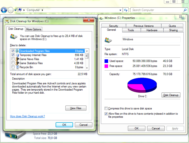Open the Quota tab in Properties

172,26
